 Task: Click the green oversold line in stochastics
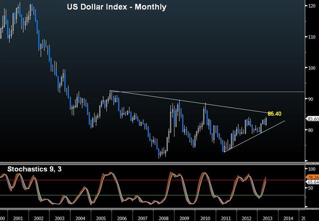(x=153, y=196)
